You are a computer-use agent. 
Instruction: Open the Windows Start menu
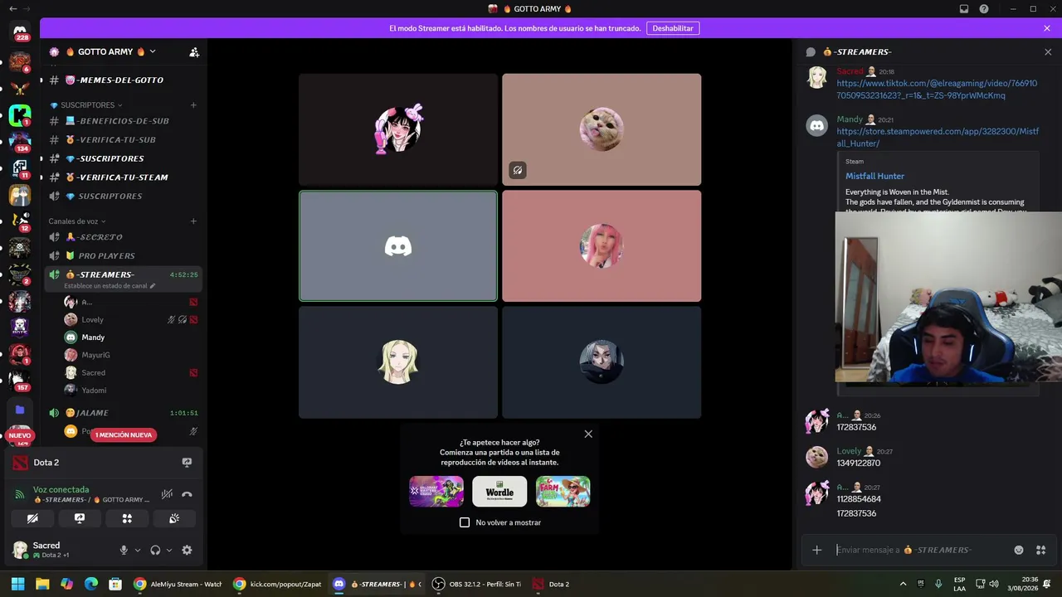[x=17, y=584]
